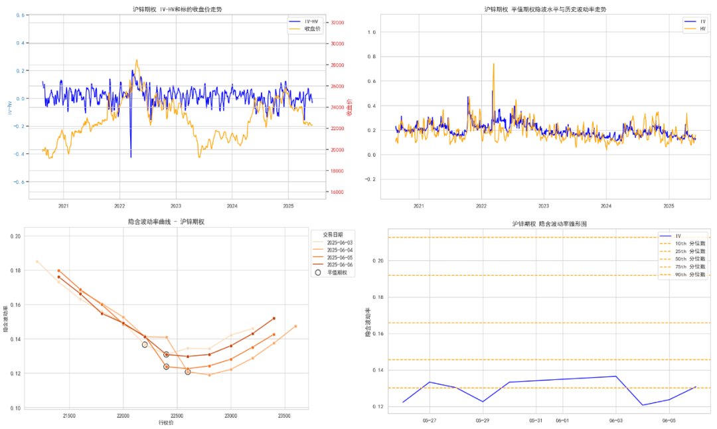
Task: Click the '21500' strike tick label
Action: 69,416
